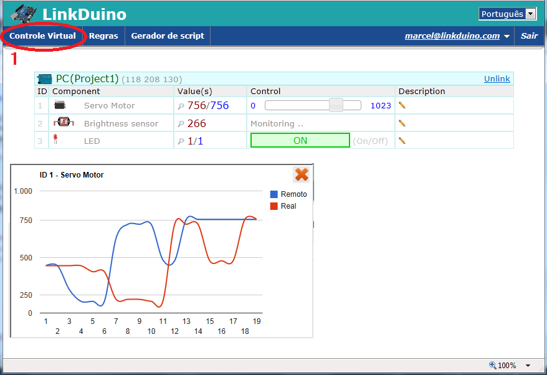The image size is (547, 375).
Task: Click the Servo Motor control slider handle
Action: (336, 106)
